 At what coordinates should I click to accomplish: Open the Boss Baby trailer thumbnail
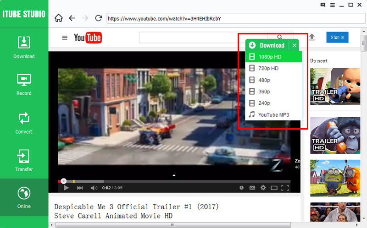coord(335,86)
